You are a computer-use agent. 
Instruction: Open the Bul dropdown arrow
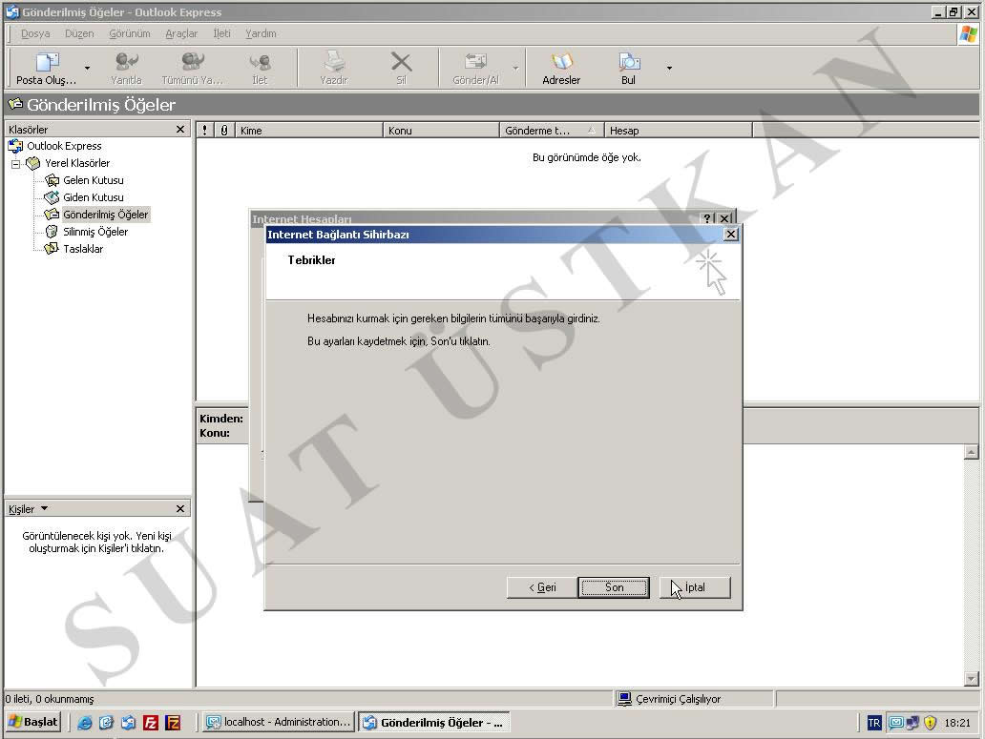click(669, 68)
